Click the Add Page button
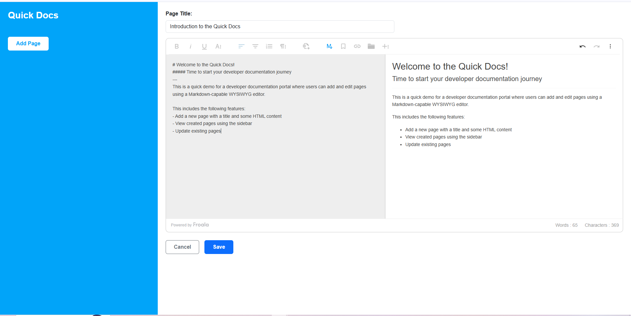Screen dimensions: 631x316 pos(28,43)
